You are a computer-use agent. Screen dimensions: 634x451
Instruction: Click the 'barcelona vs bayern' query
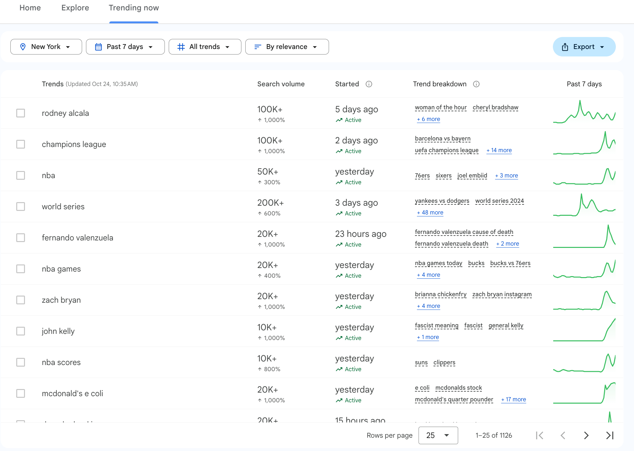[443, 139]
